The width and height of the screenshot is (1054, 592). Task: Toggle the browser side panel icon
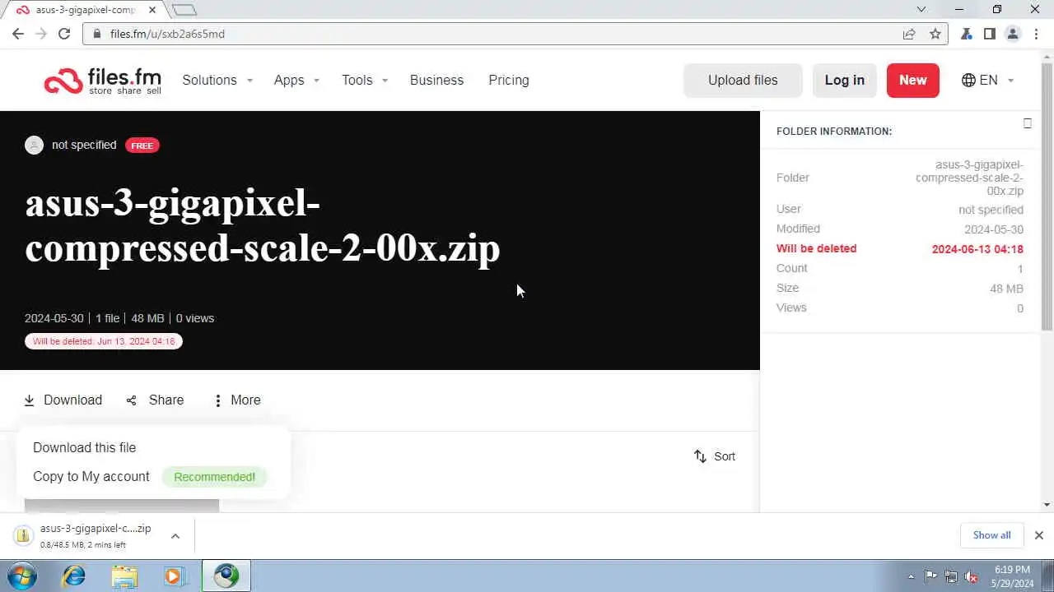(x=990, y=34)
